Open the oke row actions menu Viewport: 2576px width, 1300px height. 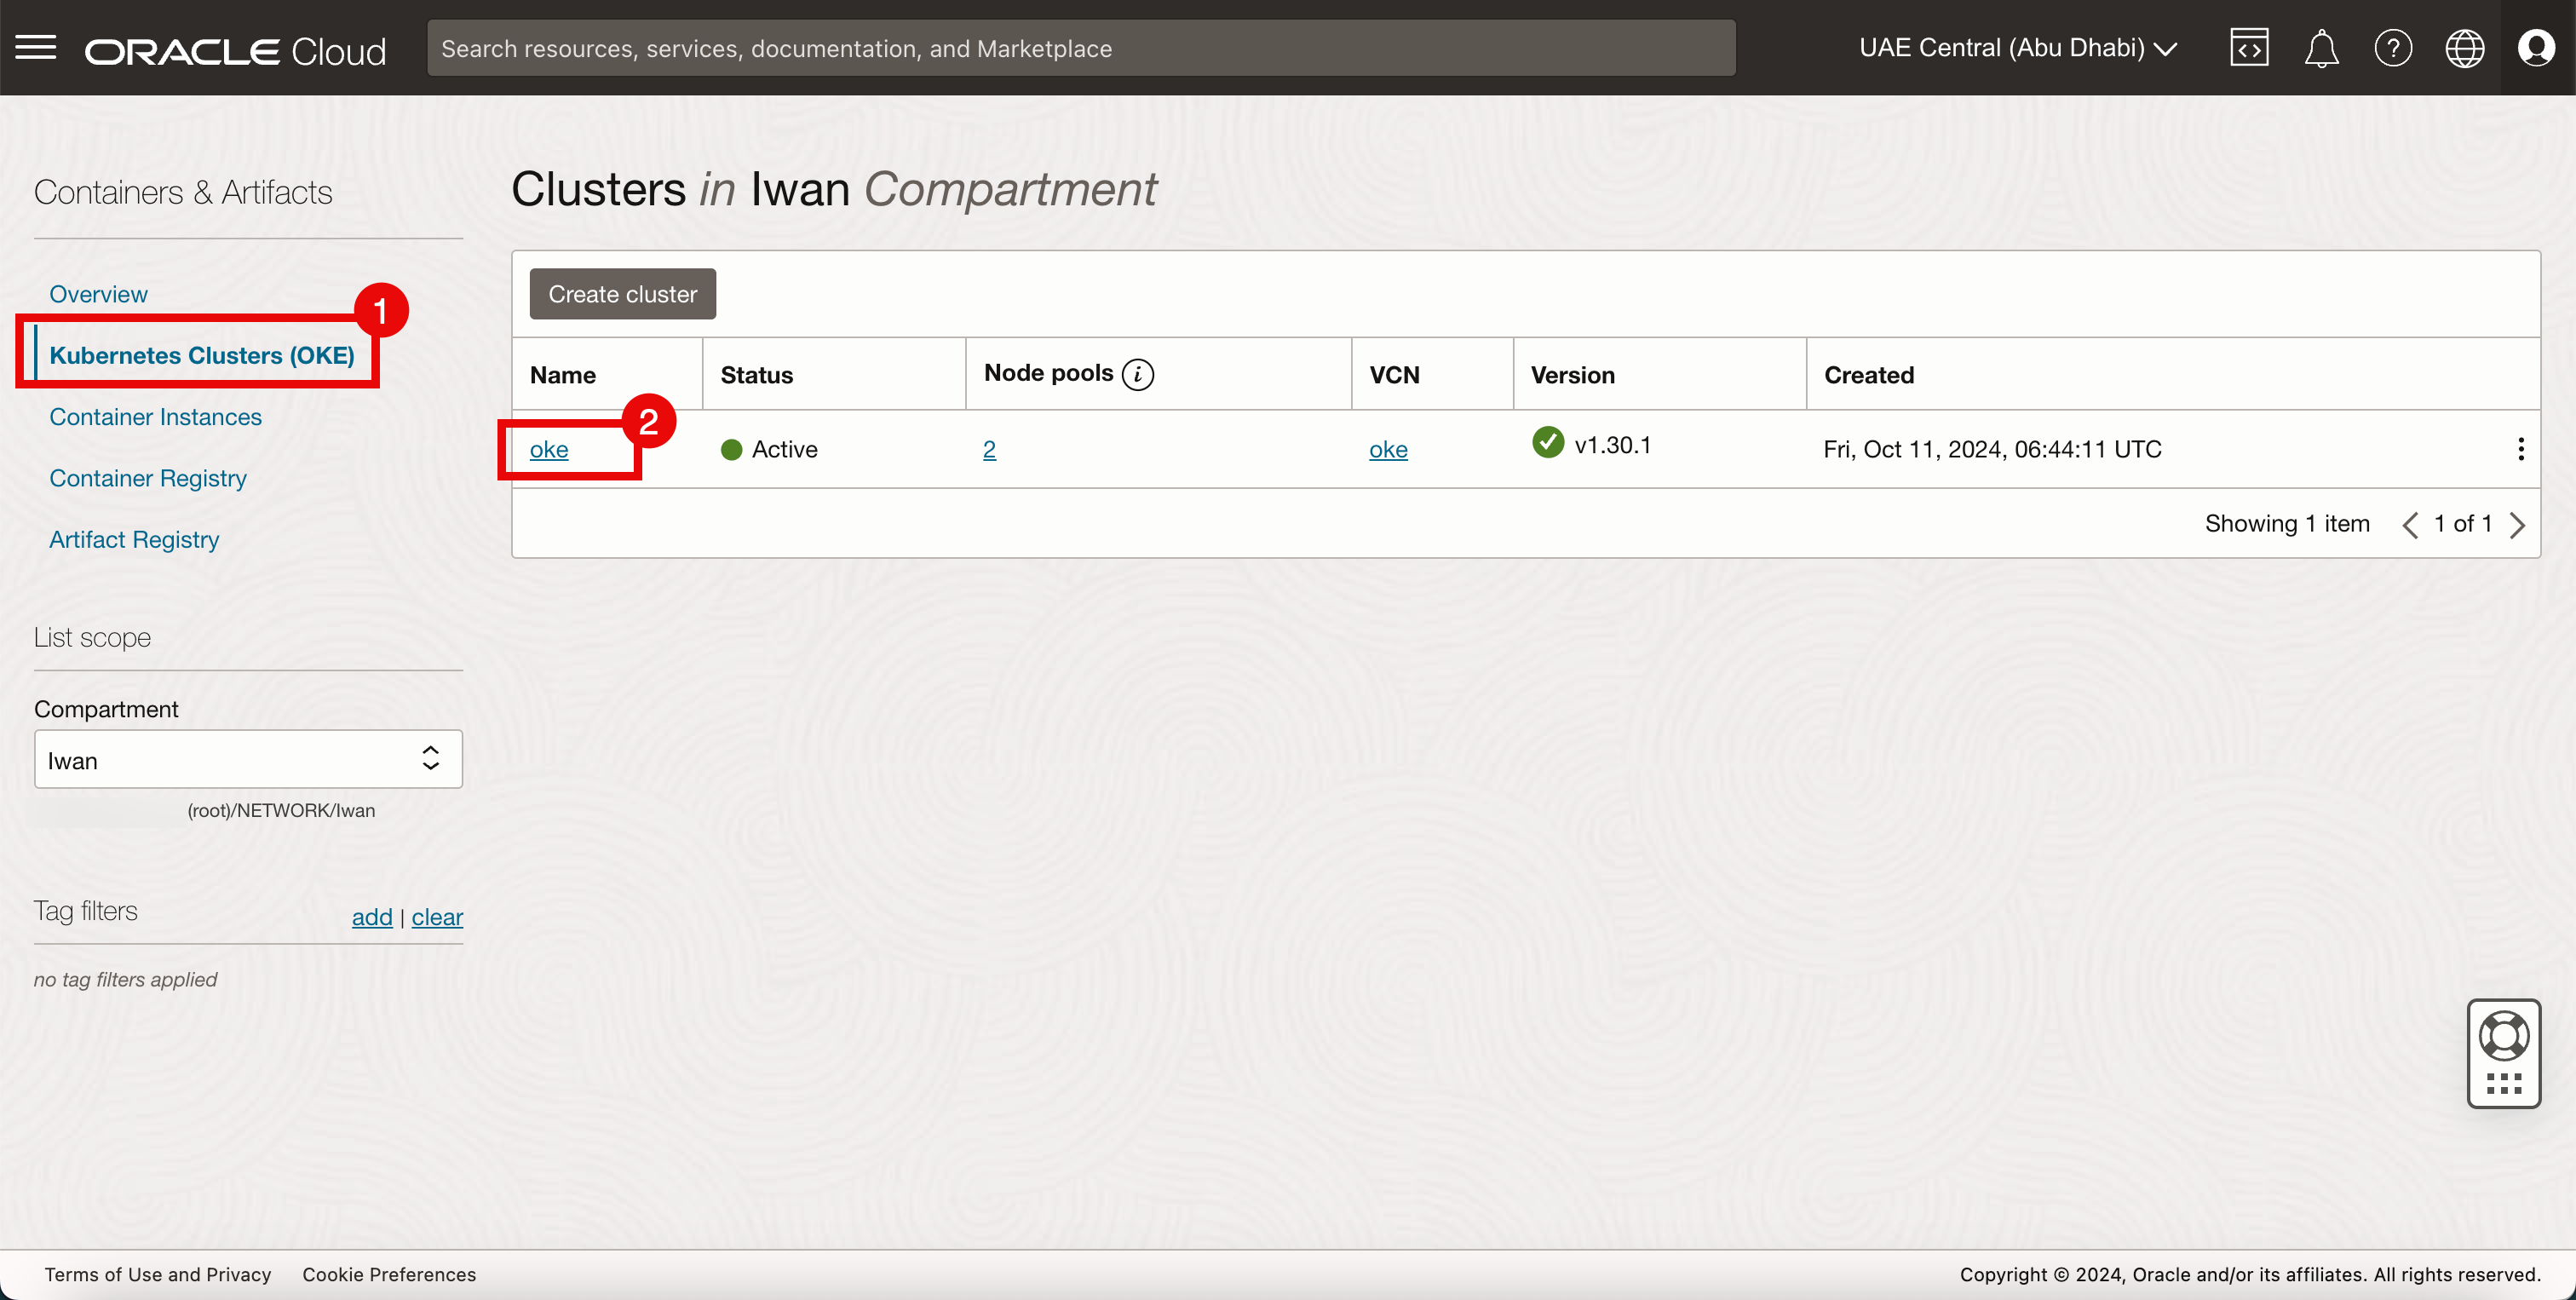coord(2520,449)
